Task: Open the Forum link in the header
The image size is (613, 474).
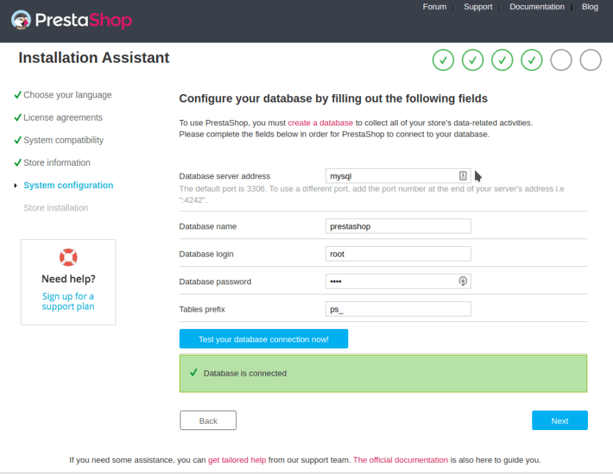Action: click(434, 7)
